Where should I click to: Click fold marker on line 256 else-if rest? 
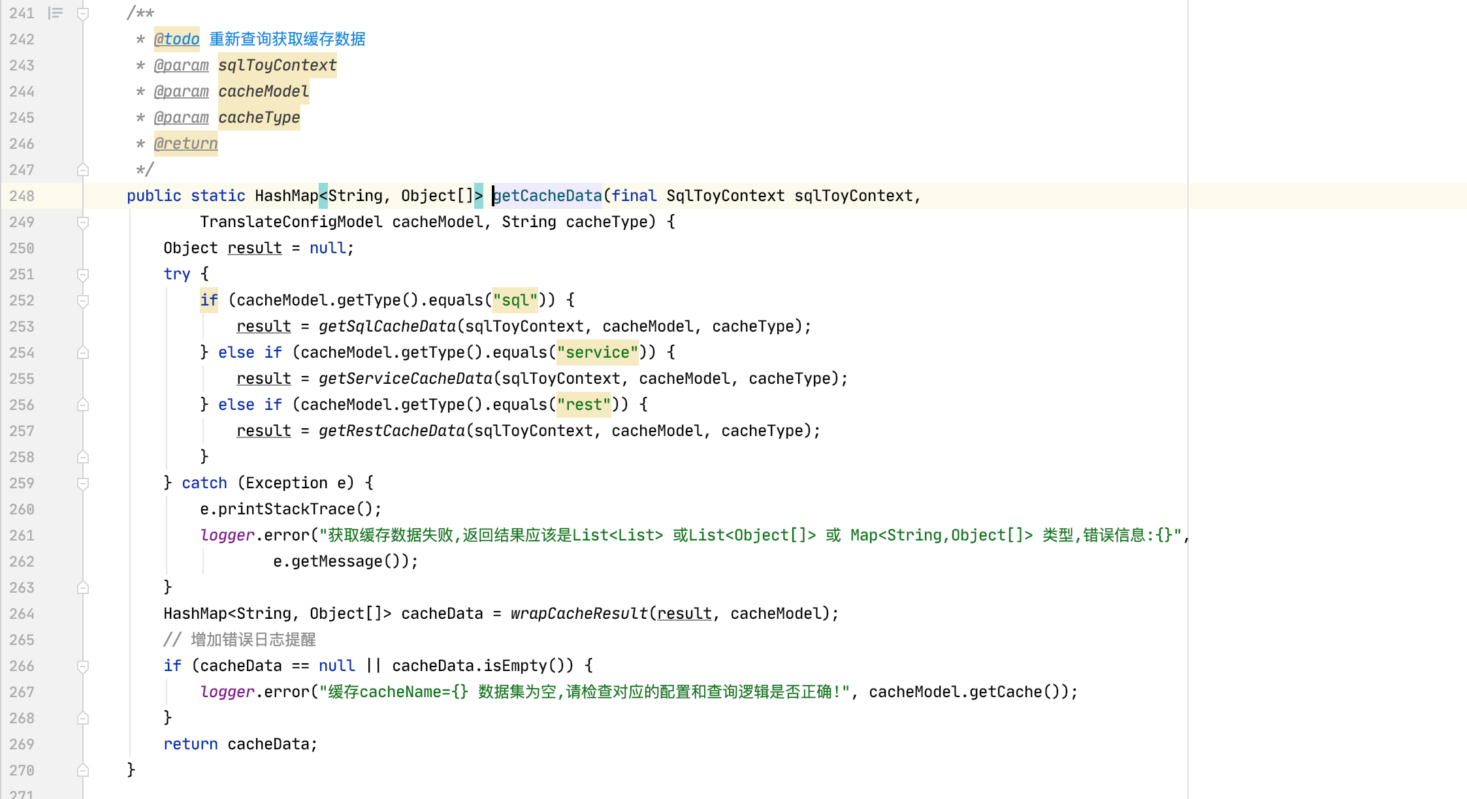click(x=83, y=405)
